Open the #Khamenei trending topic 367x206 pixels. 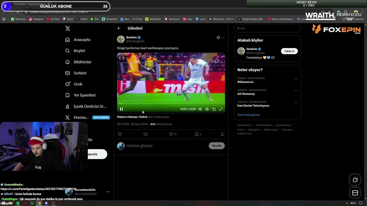coord(245,82)
